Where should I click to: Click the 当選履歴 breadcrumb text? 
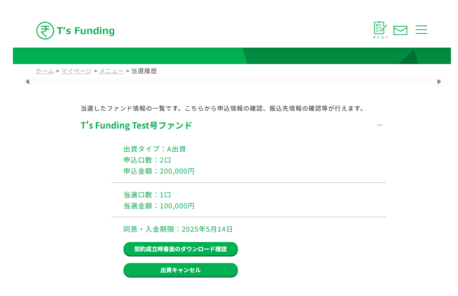point(144,71)
